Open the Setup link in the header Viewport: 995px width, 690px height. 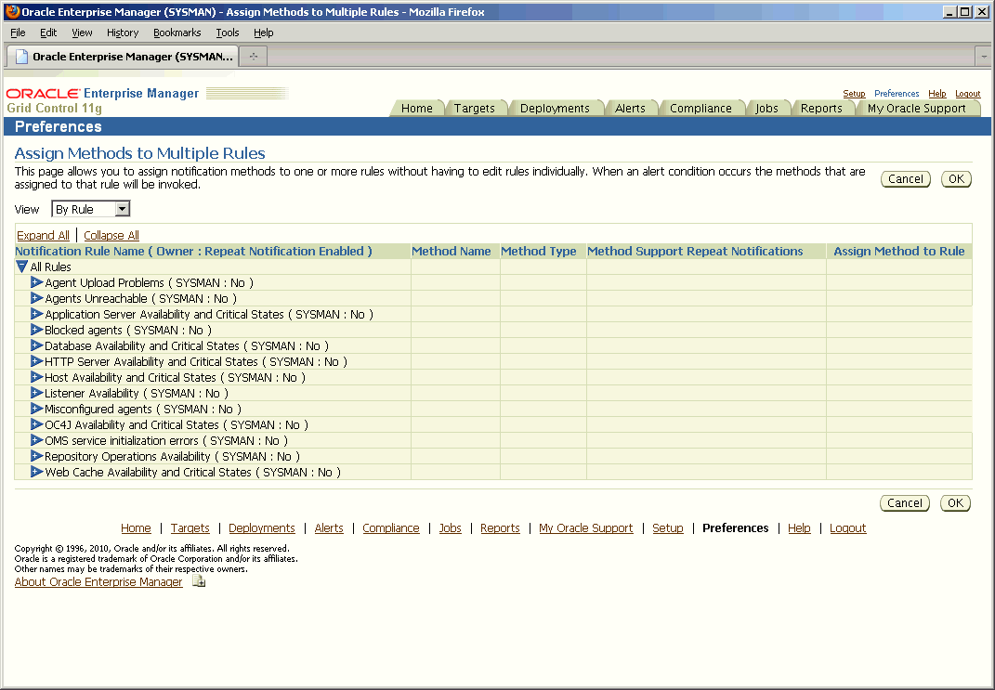[x=854, y=93]
